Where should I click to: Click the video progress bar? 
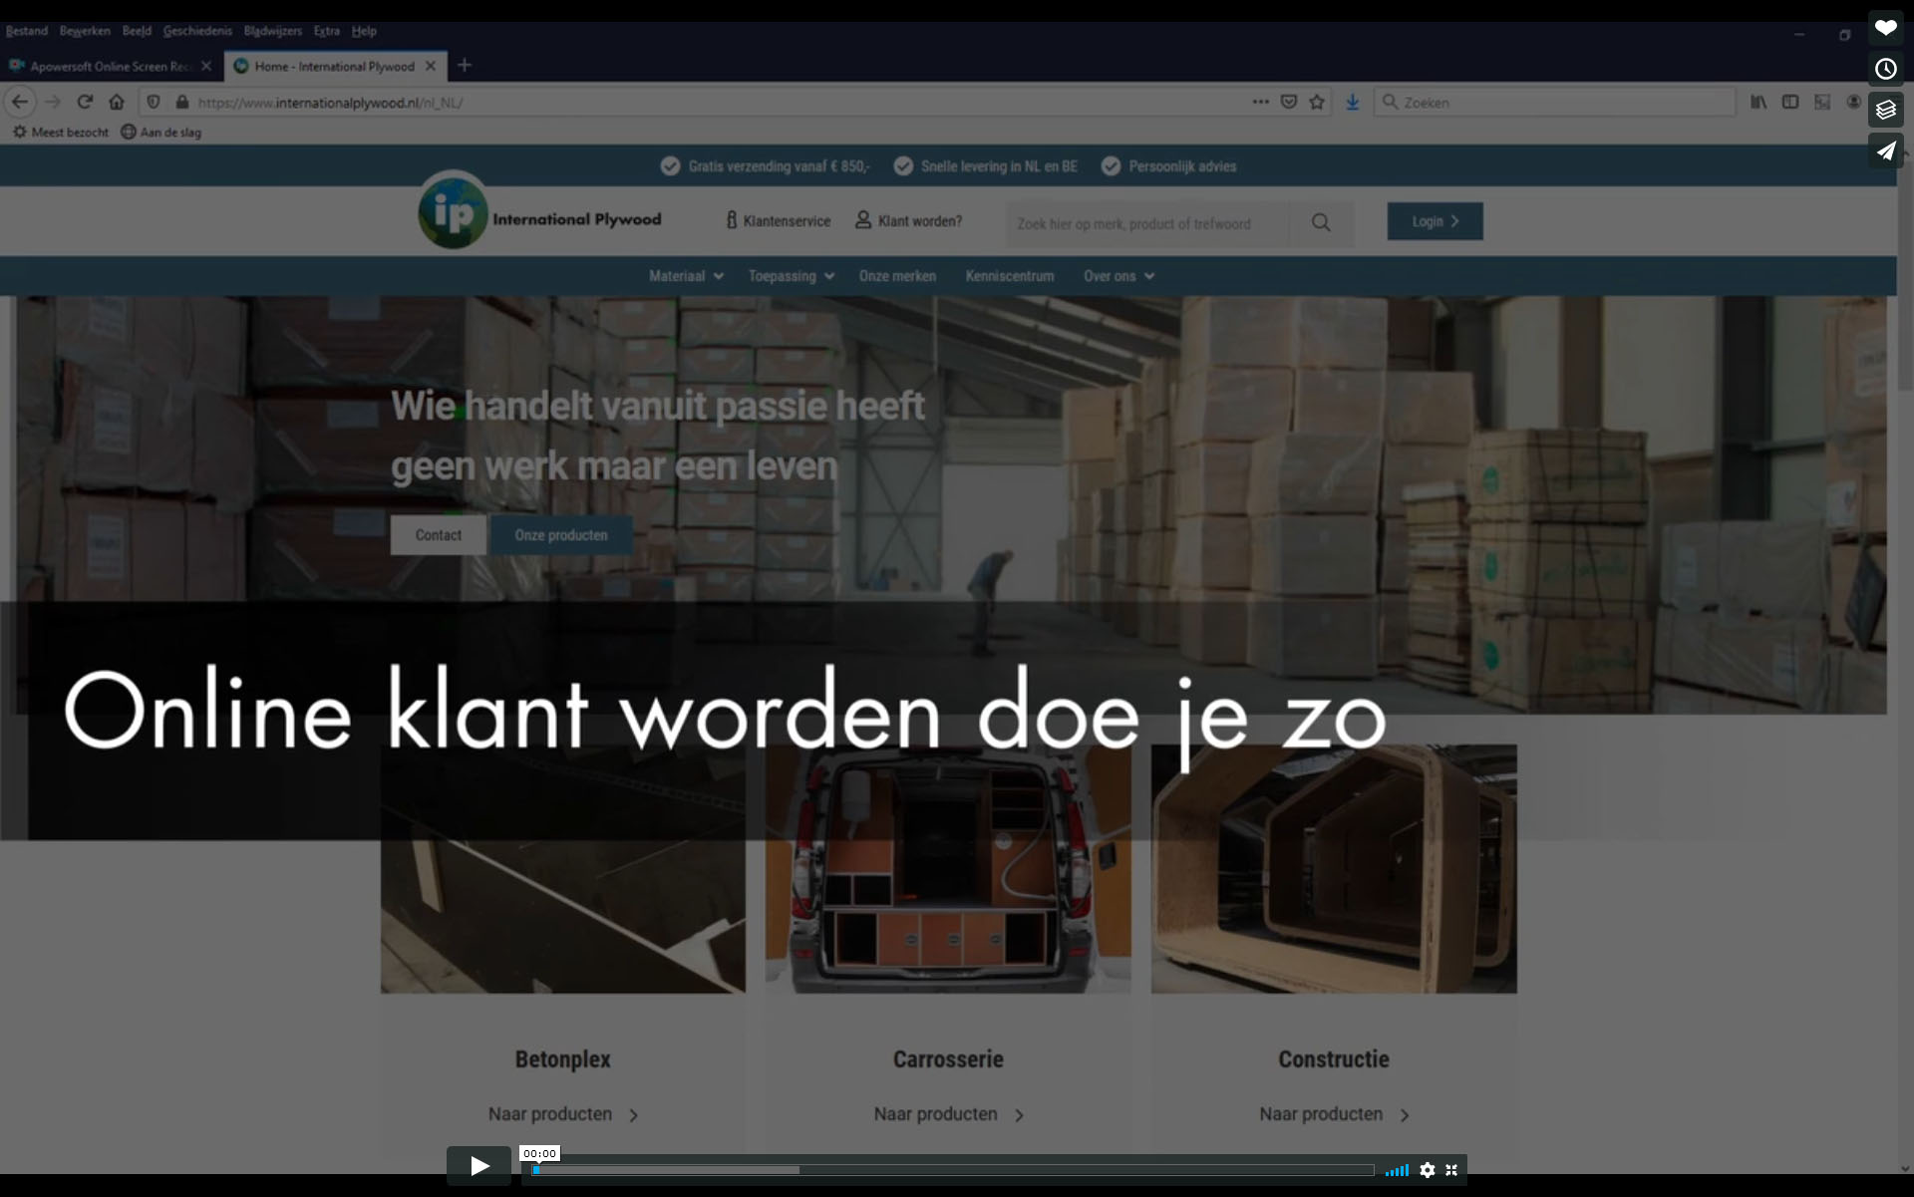tap(952, 1170)
